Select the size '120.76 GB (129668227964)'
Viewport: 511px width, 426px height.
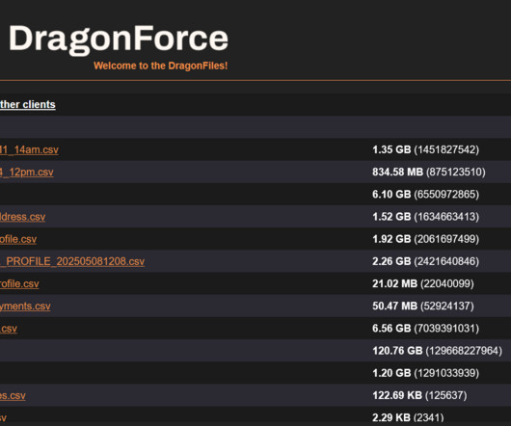tap(438, 351)
